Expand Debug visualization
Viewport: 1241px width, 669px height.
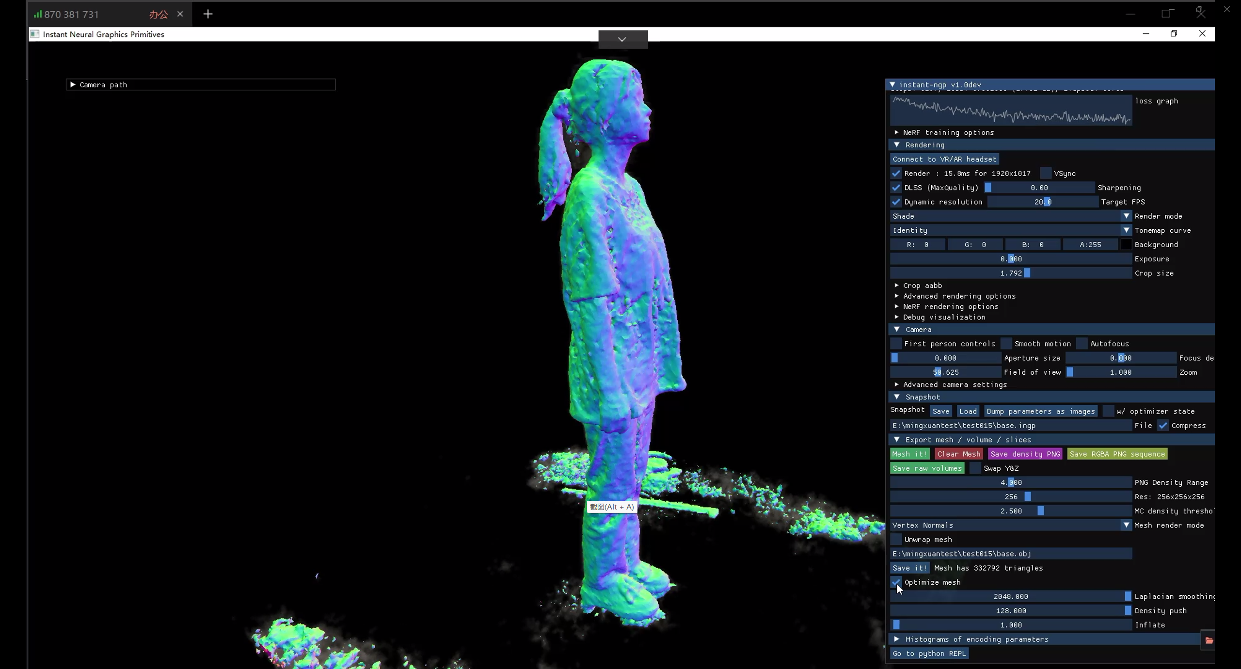[896, 317]
